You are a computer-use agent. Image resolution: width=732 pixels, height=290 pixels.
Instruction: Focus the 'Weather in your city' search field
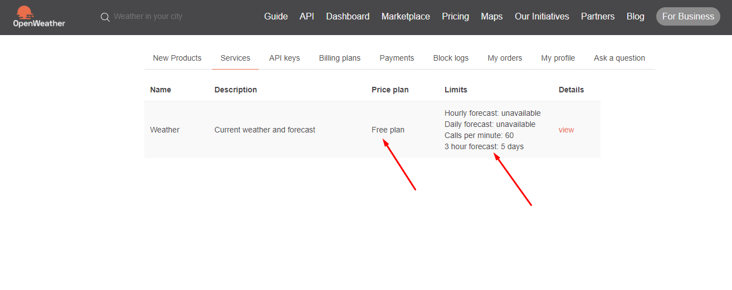(148, 17)
